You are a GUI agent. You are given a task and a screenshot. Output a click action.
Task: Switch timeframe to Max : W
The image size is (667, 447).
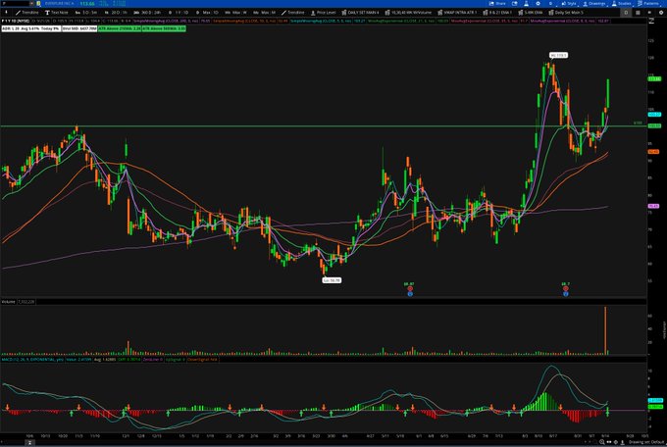pos(236,13)
